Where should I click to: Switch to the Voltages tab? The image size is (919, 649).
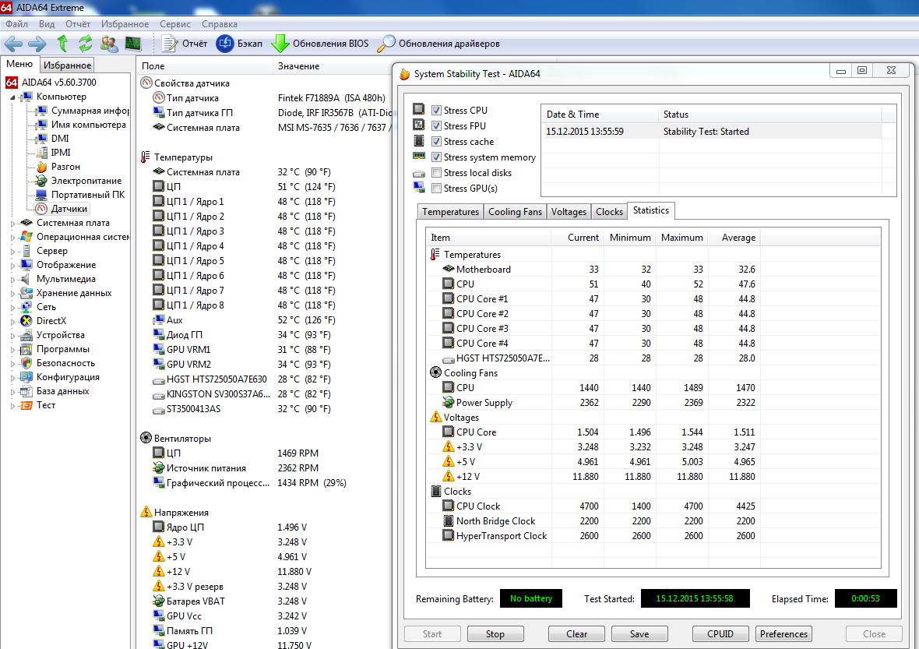(569, 212)
